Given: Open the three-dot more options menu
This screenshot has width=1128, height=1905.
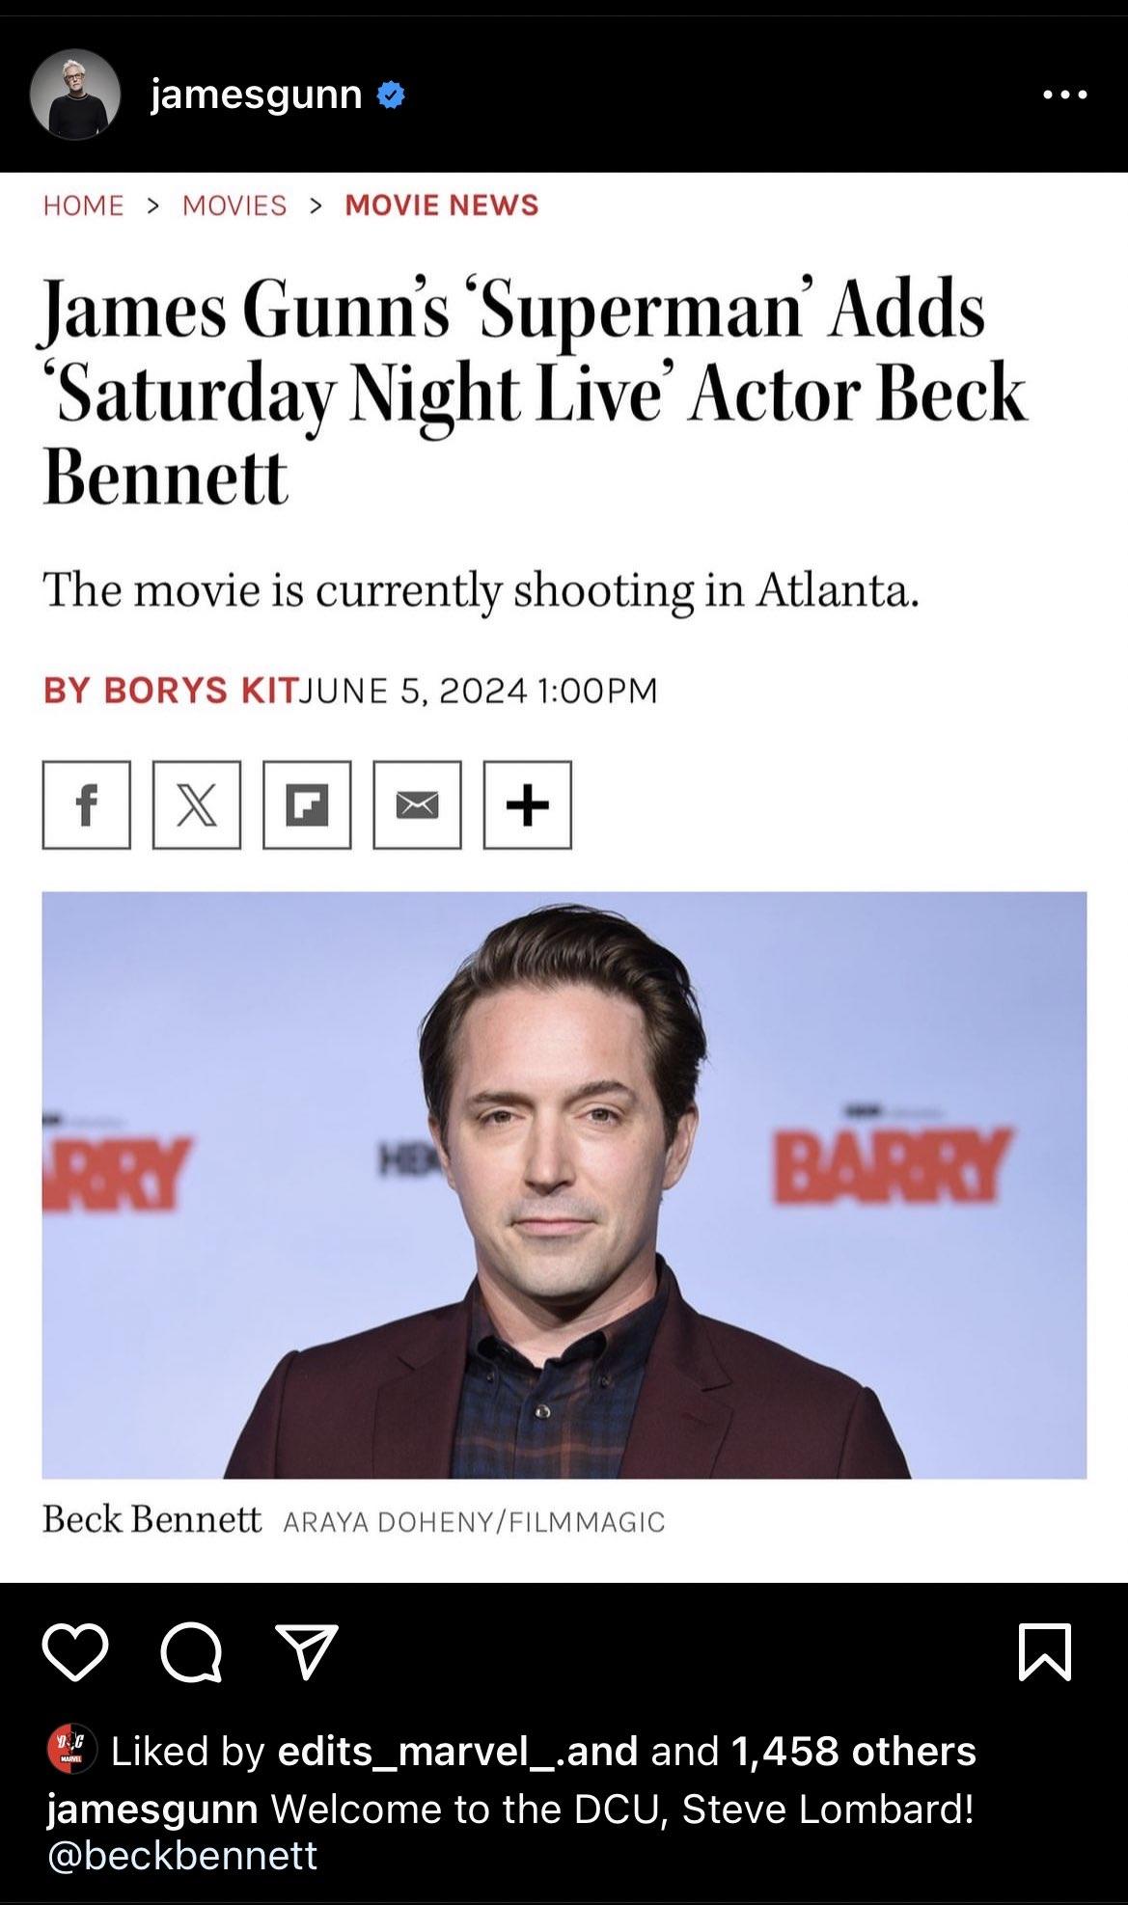Looking at the screenshot, I should coord(1065,95).
